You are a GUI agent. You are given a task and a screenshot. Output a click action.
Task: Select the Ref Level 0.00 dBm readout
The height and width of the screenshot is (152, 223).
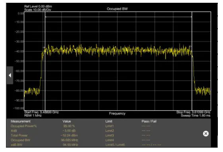click(x=38, y=6)
